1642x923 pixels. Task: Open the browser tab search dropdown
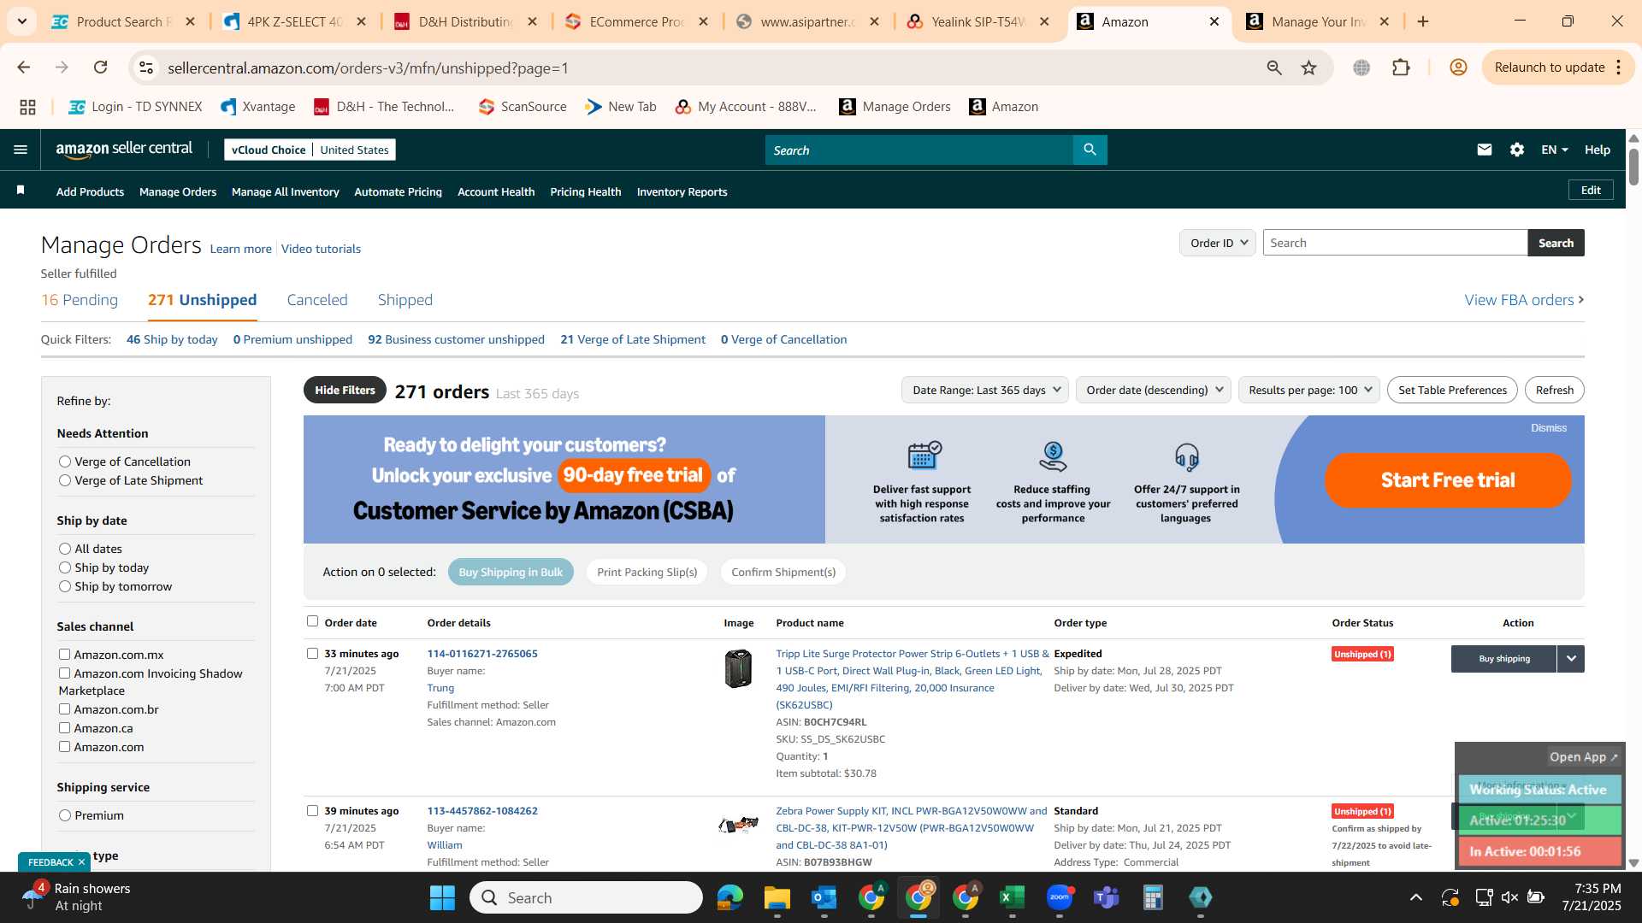[x=21, y=21]
